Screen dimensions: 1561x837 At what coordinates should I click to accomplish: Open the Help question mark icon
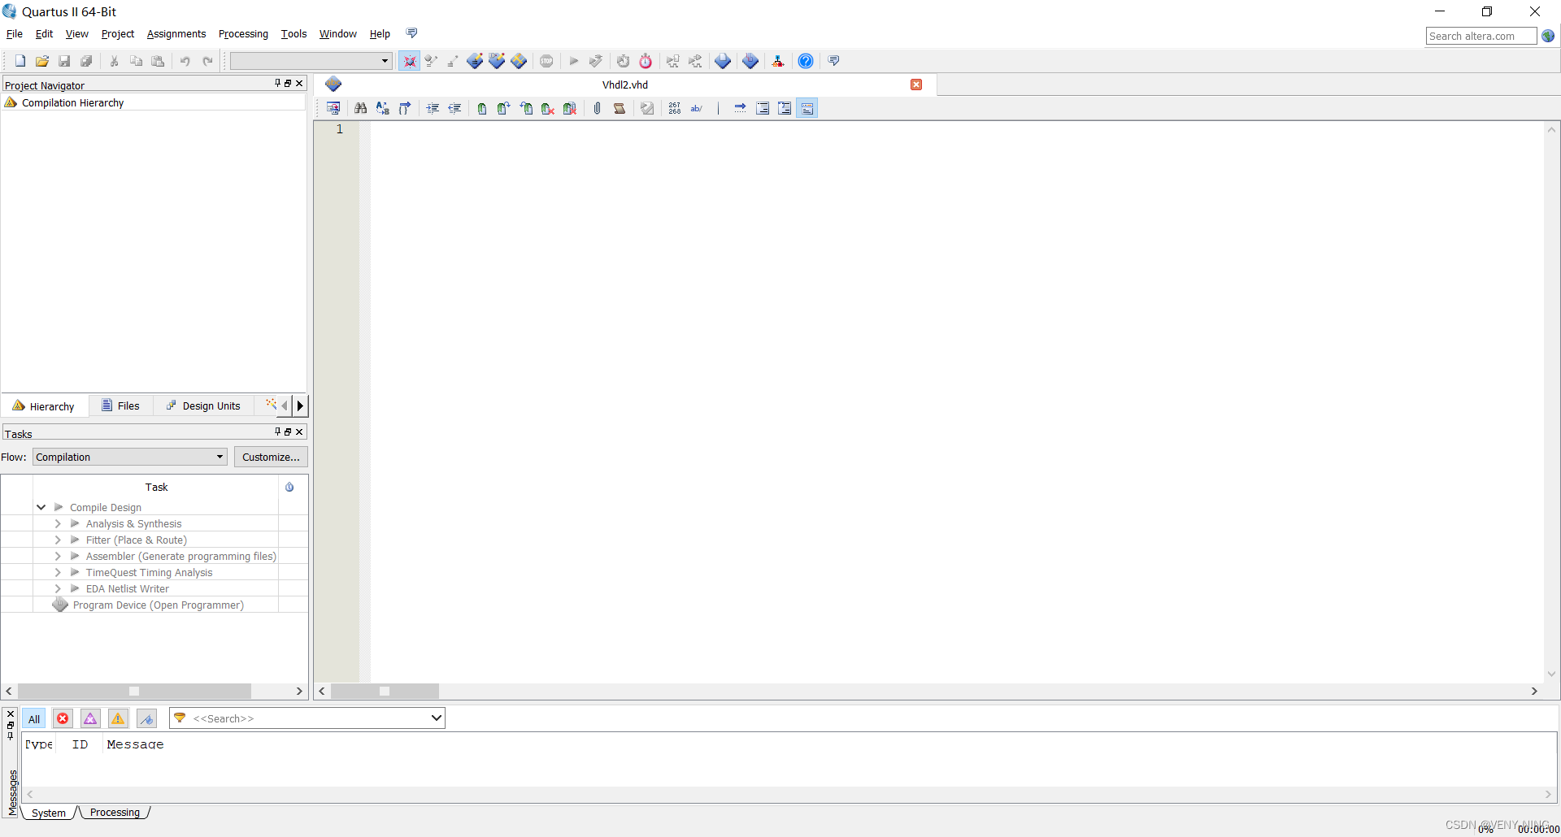tap(806, 61)
